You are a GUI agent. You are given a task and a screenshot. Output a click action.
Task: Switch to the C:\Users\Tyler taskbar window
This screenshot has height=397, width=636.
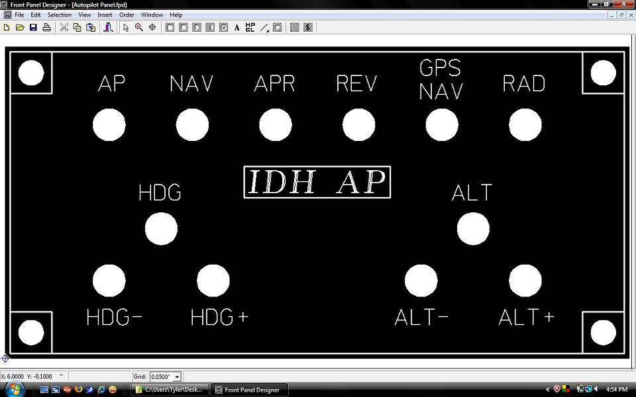[x=170, y=390]
